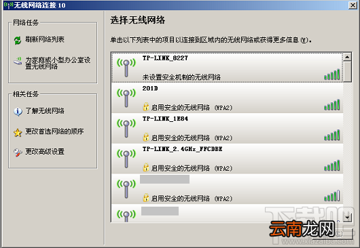This screenshot has height=248, width=360.
Task: Click lock icon of TP-LINK_2.4GHz_FFCDBE
Action: (145, 167)
